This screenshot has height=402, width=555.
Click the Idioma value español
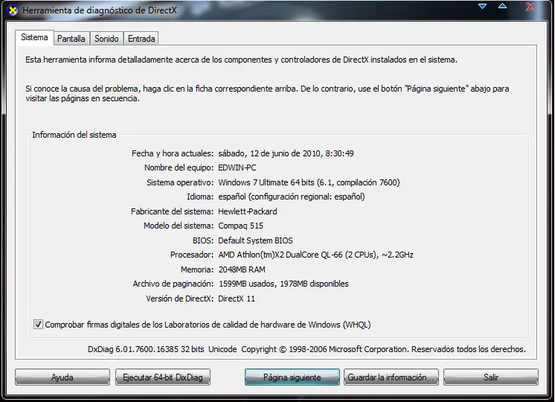[292, 197]
